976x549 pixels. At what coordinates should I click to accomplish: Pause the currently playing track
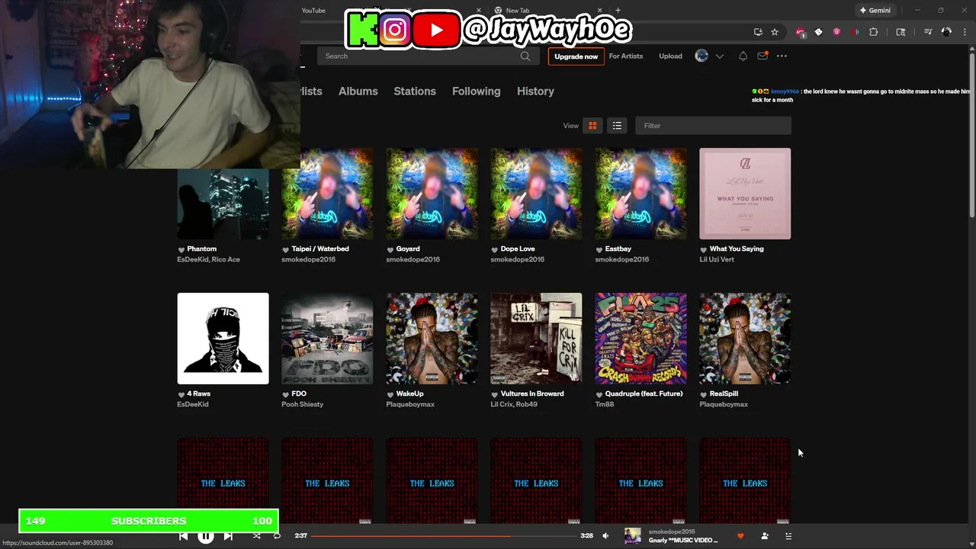(205, 536)
